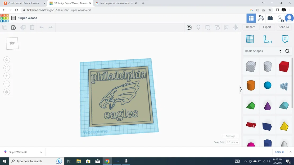The height and width of the screenshot is (165, 294).
Task: Expand the Super Waasa.stl download options
Action: (41, 152)
